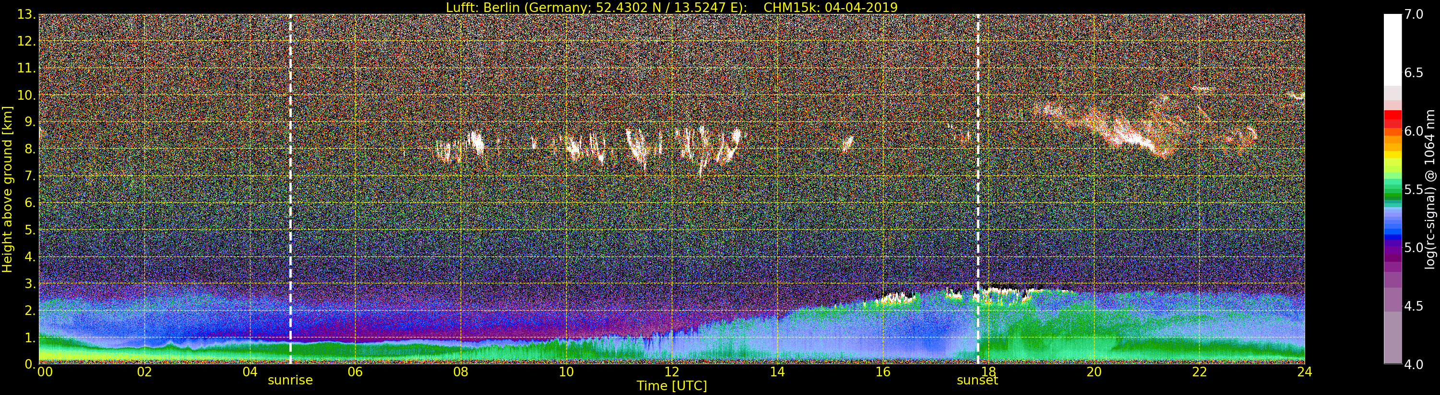Image resolution: width=1440 pixels, height=395 pixels.
Task: Click the 10 UTC time axis tick label
Action: click(x=566, y=372)
